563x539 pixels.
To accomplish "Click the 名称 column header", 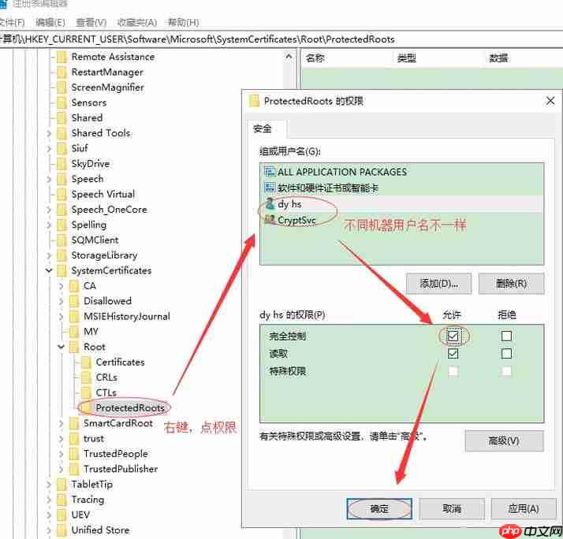I will coord(315,58).
